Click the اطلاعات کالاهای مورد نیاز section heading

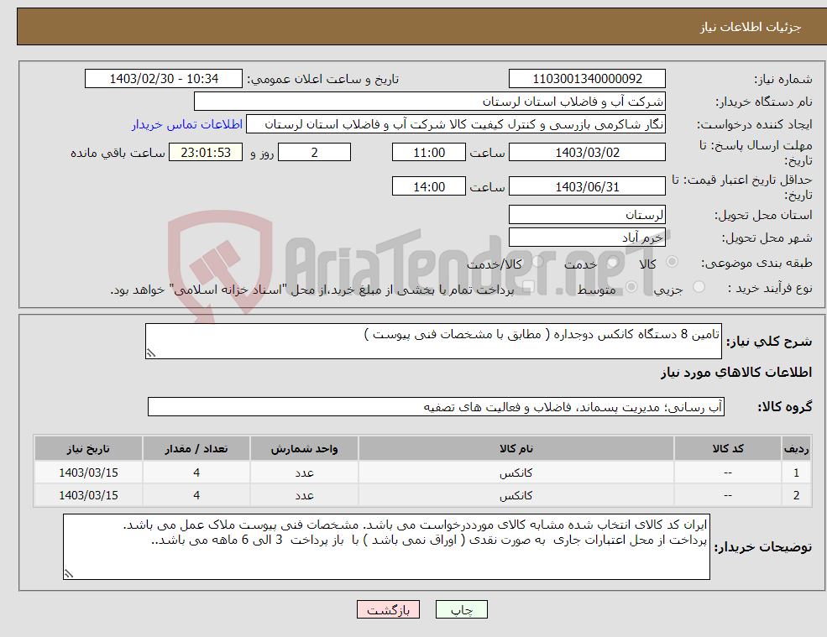[x=736, y=373]
